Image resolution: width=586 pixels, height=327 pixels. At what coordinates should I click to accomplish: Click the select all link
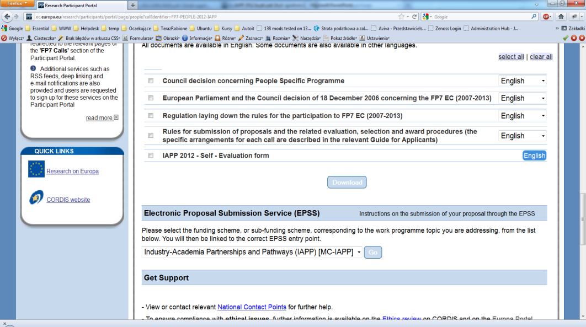(x=511, y=57)
